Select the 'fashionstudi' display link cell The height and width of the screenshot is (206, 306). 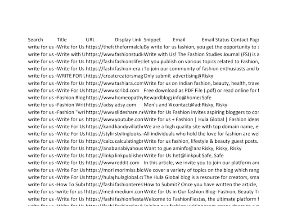(129, 54)
